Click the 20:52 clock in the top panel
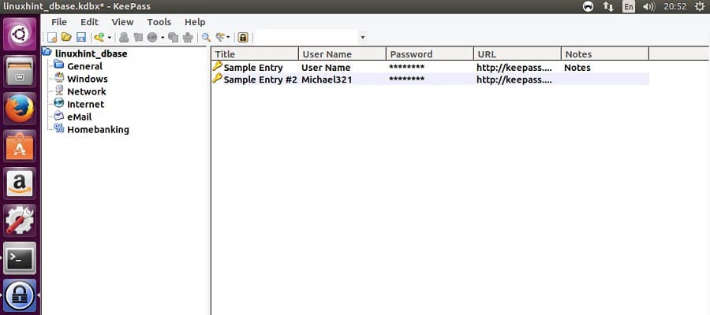Screen dimensions: 710x315 [675, 6]
